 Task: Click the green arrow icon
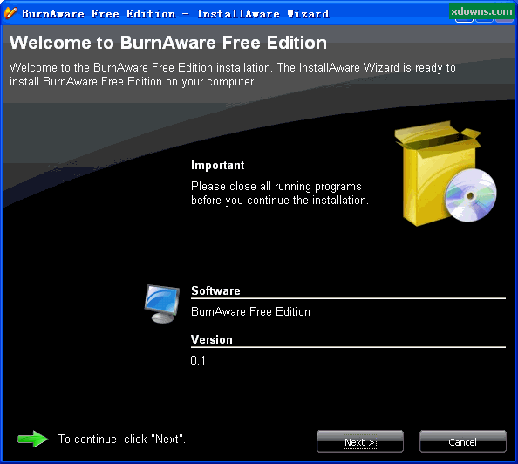click(32, 439)
